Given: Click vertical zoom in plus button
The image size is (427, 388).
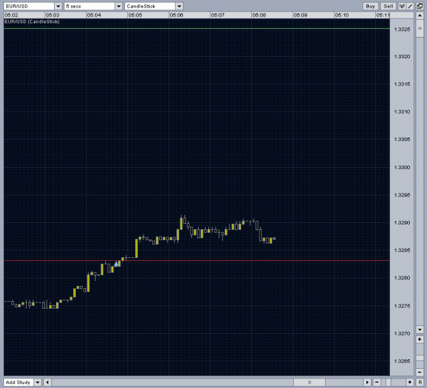Looking at the screenshot, I should [419, 339].
